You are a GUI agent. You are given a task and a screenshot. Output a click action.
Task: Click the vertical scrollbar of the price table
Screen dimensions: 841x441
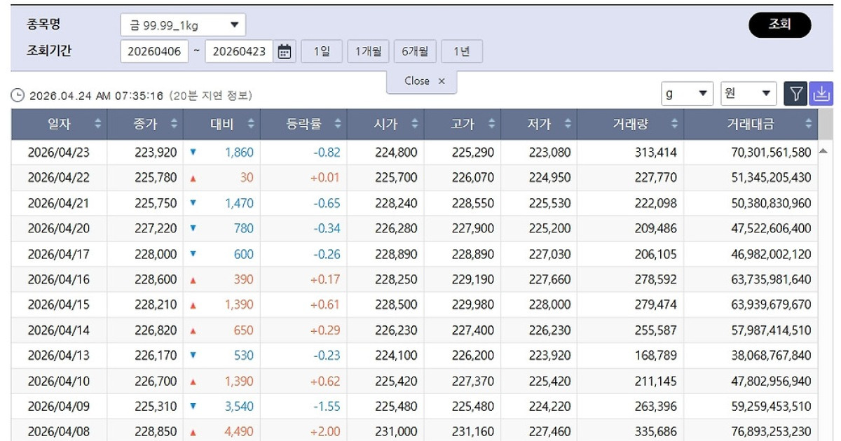(x=828, y=280)
